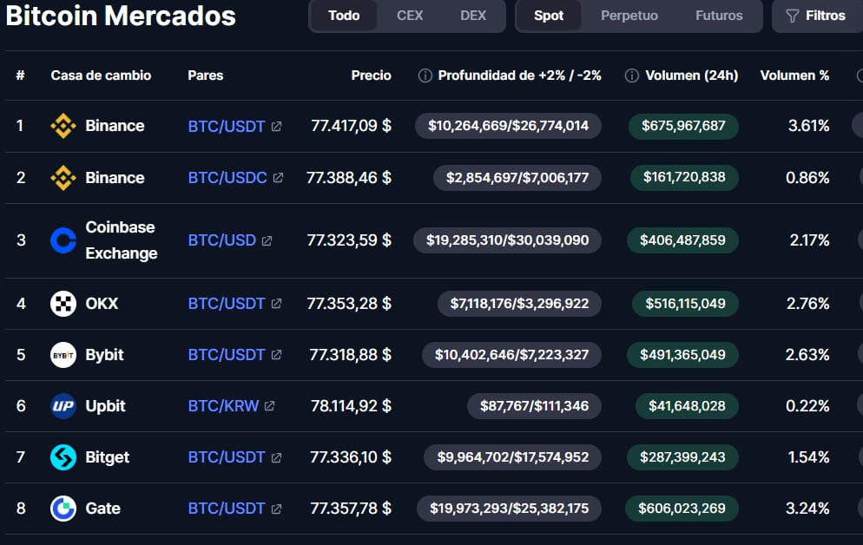
Task: Click volume badge $606,023,269
Action: [682, 509]
